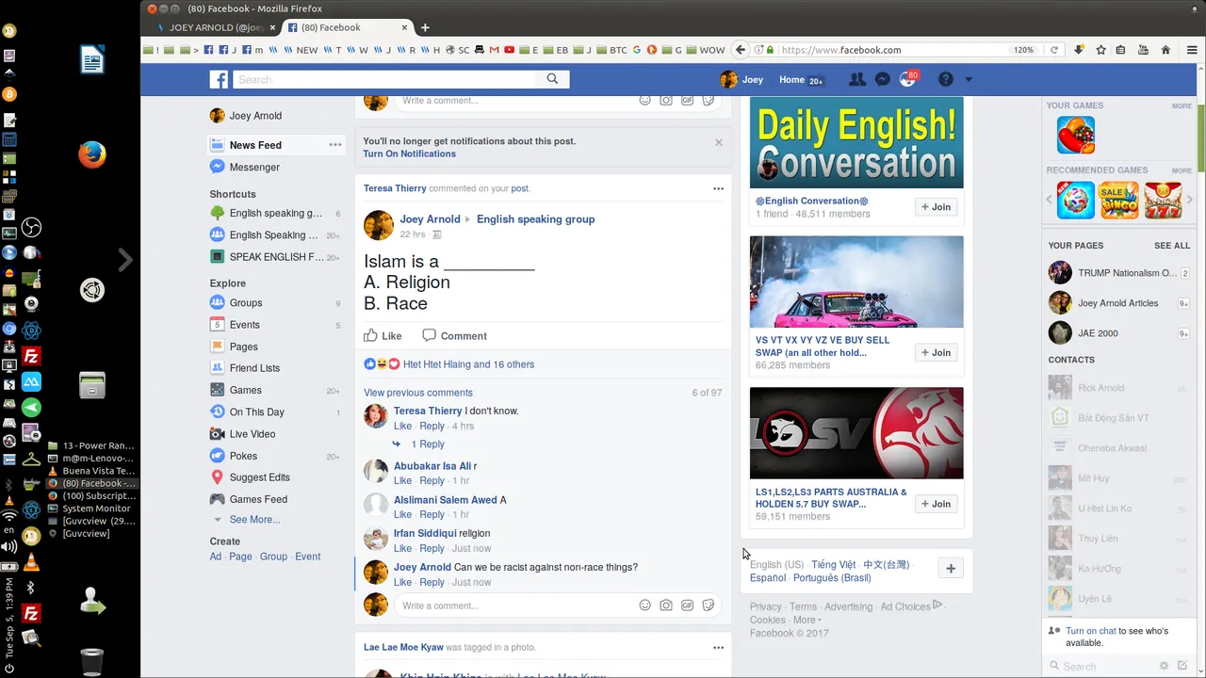Like the Islam question post

pos(383,335)
